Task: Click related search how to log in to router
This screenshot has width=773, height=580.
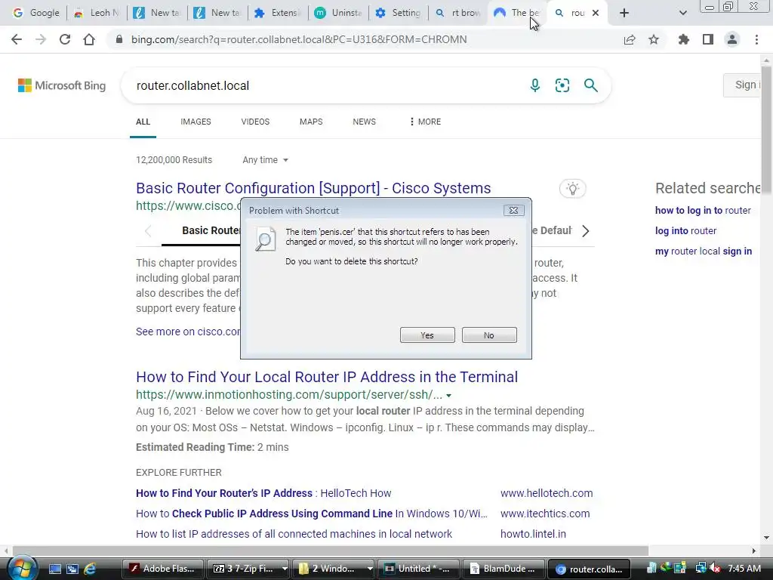Action: 703,211
